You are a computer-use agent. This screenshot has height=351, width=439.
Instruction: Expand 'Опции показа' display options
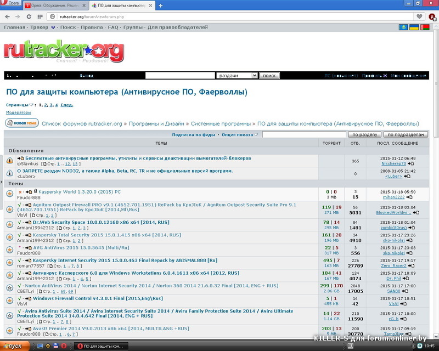(238, 134)
